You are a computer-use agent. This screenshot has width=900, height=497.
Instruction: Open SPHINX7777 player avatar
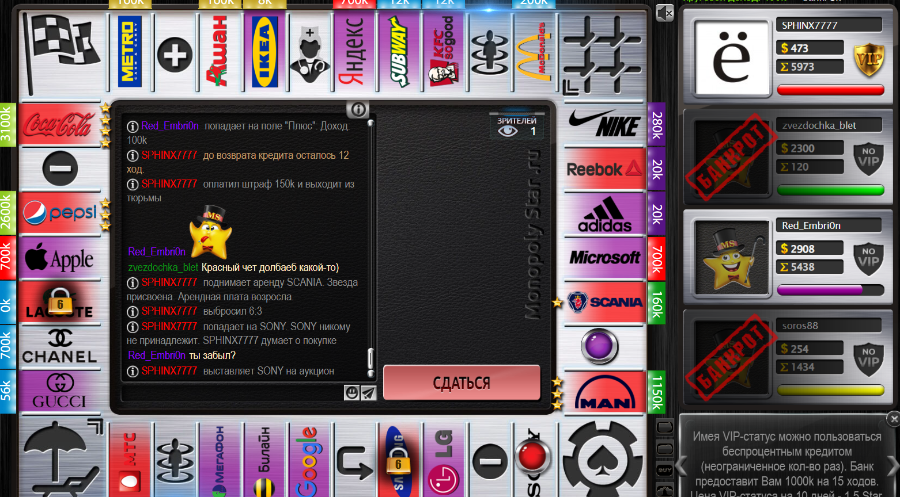732,57
